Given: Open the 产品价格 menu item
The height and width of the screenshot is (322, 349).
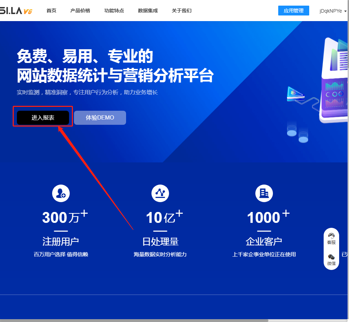Looking at the screenshot, I should pos(80,11).
